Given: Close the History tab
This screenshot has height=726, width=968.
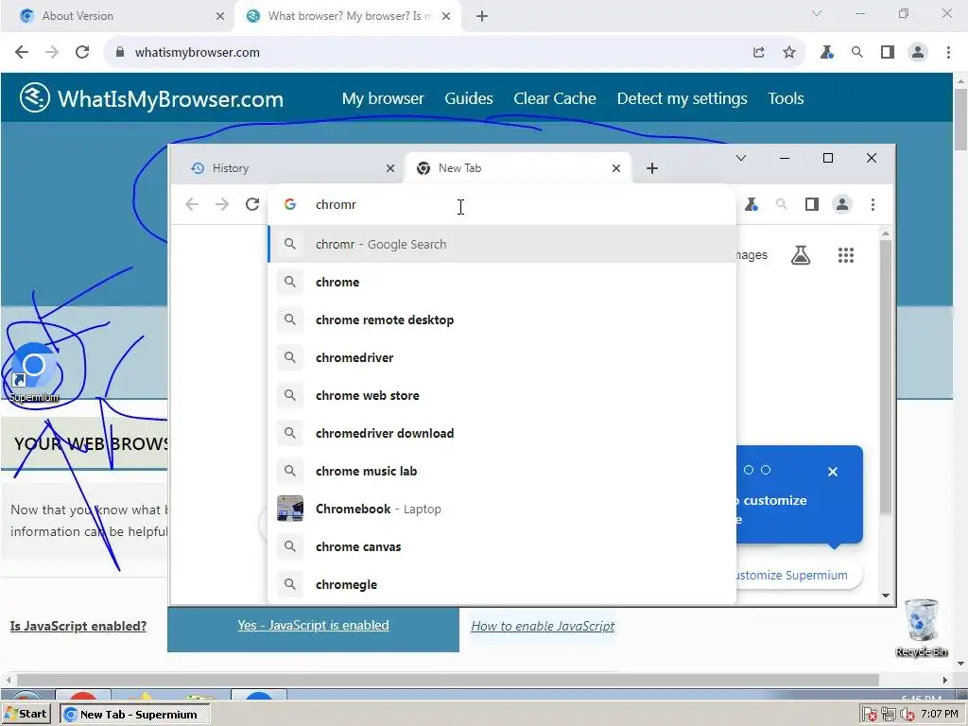Looking at the screenshot, I should (x=390, y=168).
